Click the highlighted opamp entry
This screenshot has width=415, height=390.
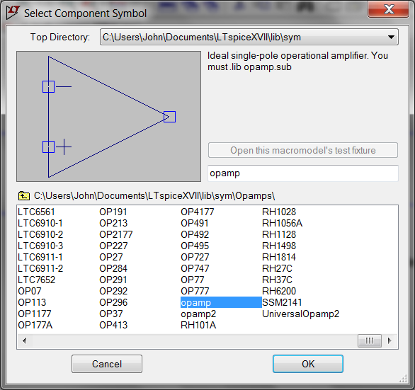[221, 302]
